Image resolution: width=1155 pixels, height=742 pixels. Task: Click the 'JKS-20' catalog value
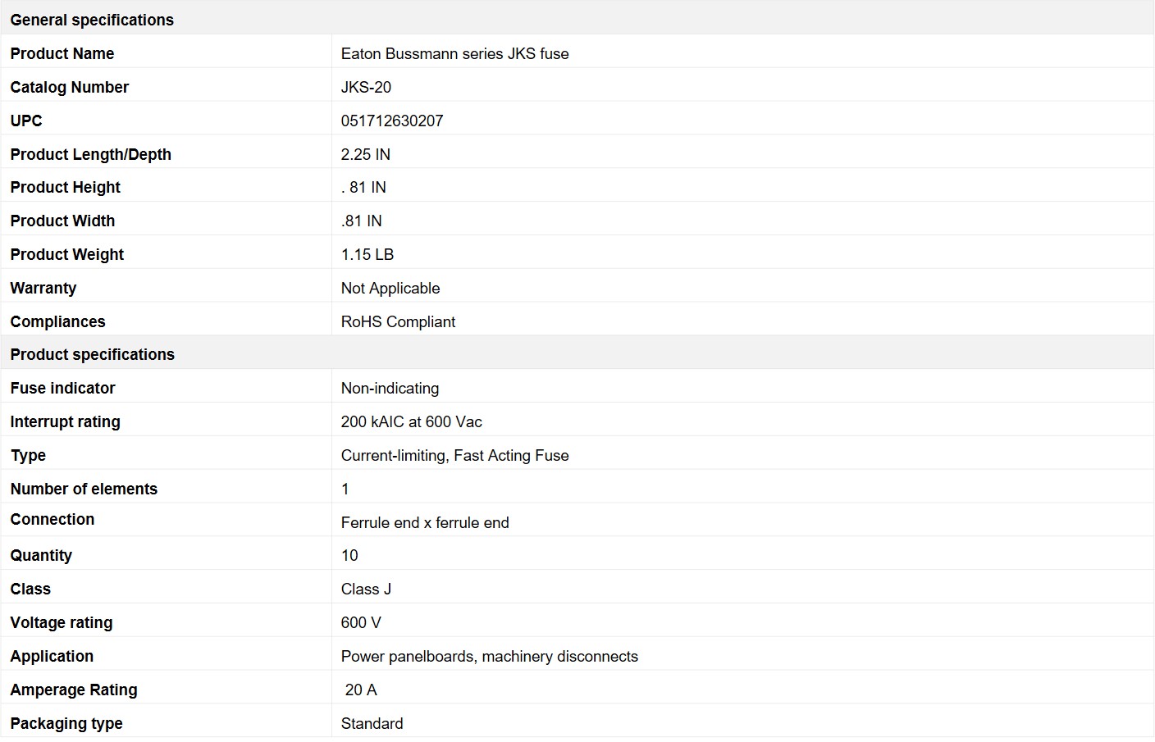pyautogui.click(x=366, y=87)
